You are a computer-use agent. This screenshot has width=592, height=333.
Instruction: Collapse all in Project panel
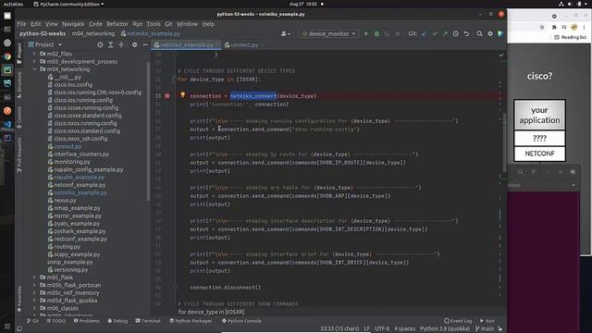(121, 44)
